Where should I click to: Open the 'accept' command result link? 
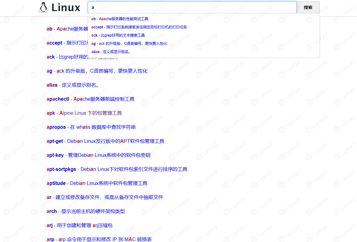(67, 43)
